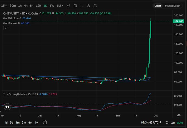Viewport: 187px width, 128px height.
Task: Click the Aug label on time axis
Action: click(x=79, y=116)
